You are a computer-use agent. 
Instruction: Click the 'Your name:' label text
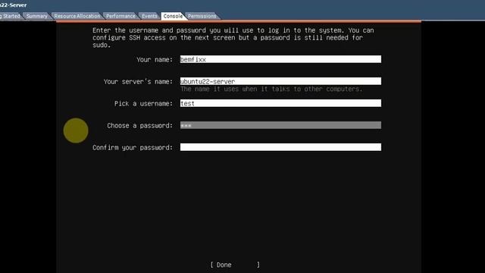[155, 59]
